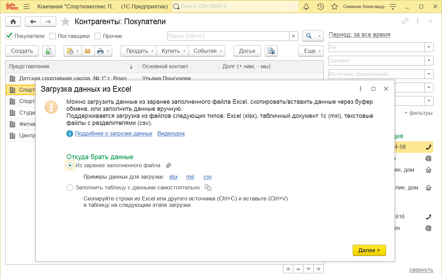The height and width of the screenshot is (278, 442).
Task: Open Досье button
Action: coord(247,51)
